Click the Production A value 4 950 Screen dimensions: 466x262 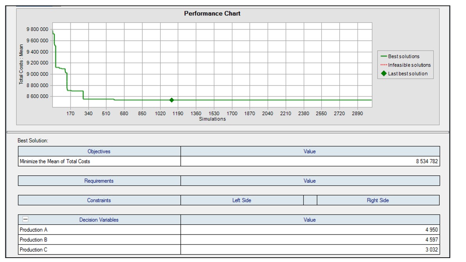point(431,230)
